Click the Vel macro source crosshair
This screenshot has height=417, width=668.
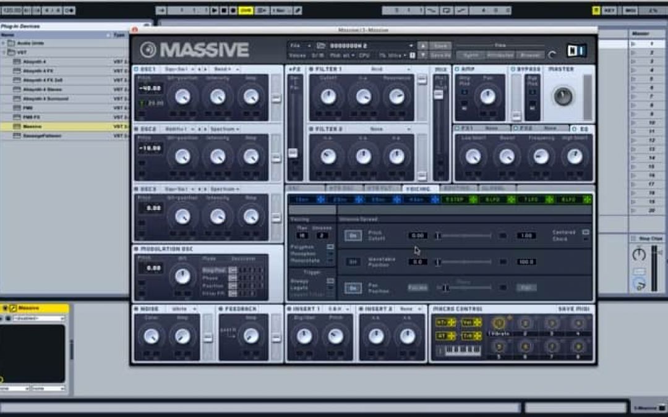click(x=477, y=323)
